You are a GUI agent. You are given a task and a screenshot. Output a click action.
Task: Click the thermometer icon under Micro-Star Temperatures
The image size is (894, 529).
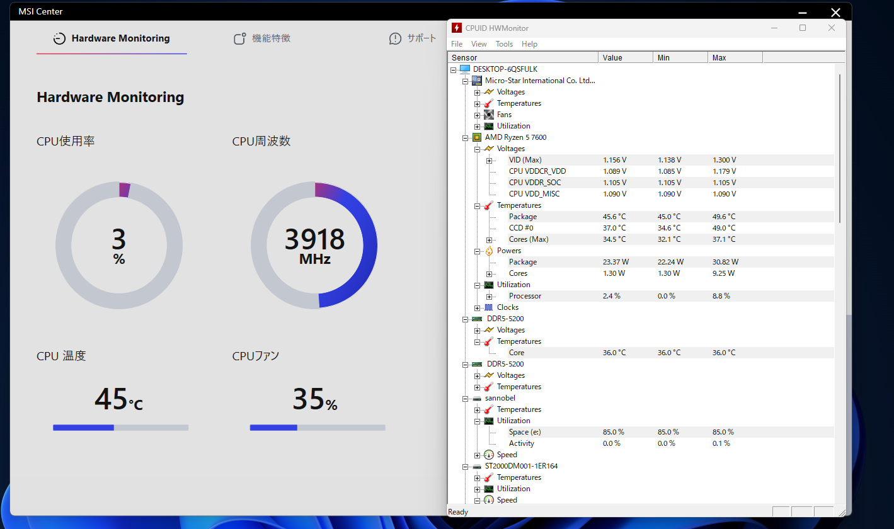tap(489, 103)
